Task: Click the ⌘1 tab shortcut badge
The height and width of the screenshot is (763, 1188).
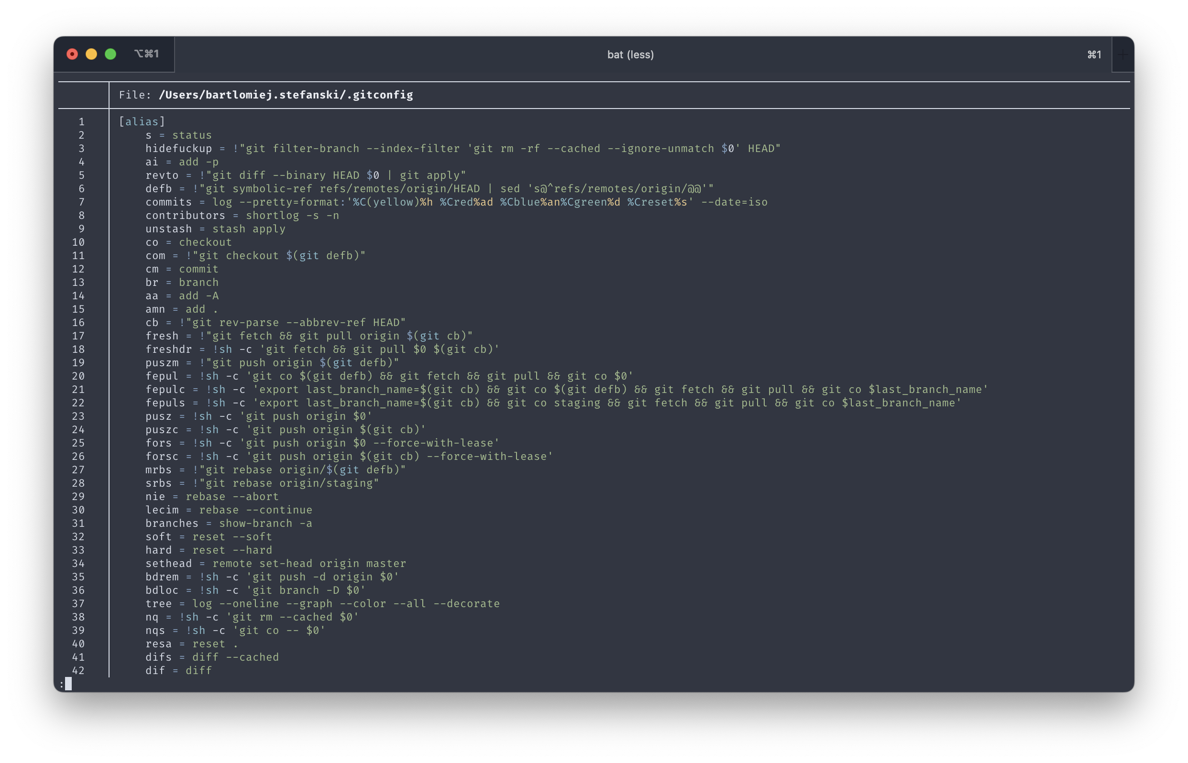Action: tap(1094, 54)
